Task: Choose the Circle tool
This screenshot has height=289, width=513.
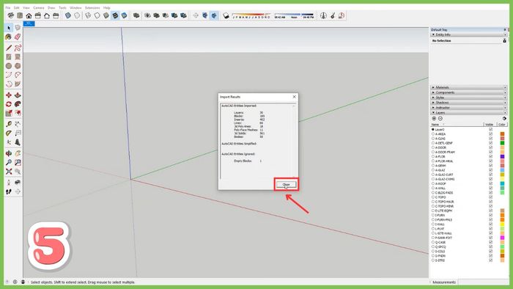Action: (x=9, y=66)
